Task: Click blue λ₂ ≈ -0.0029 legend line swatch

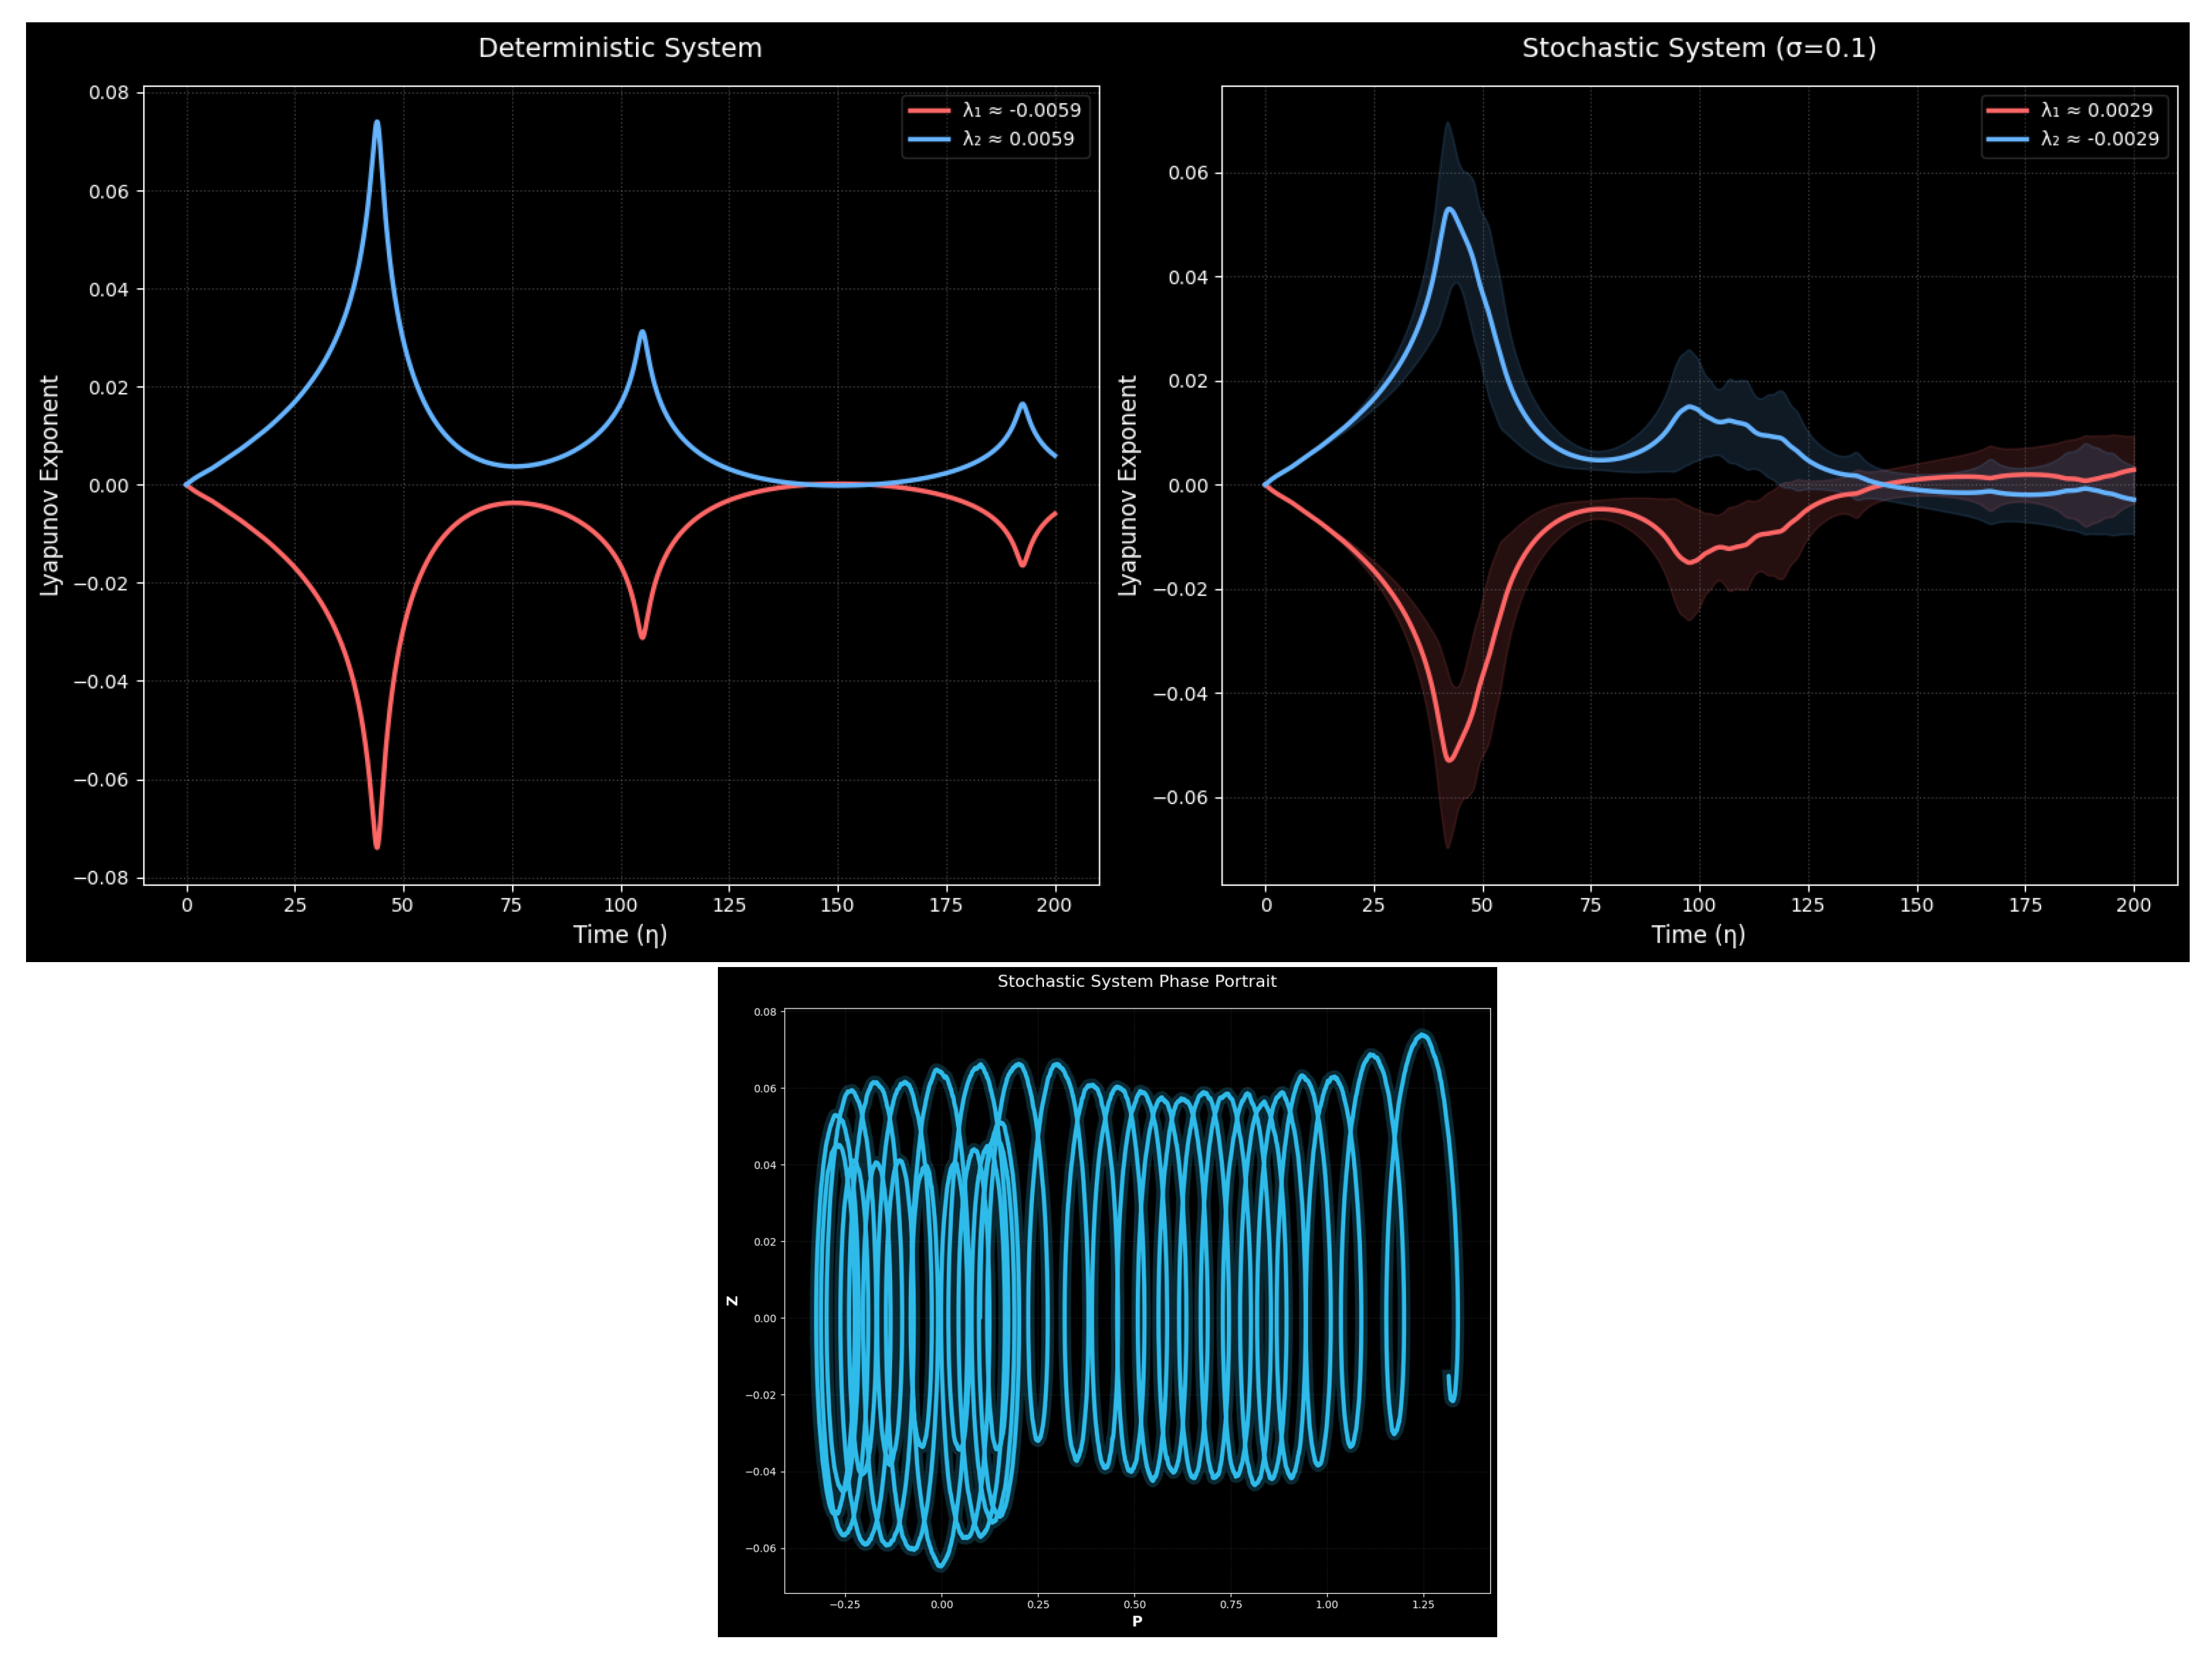Action: 2007,139
